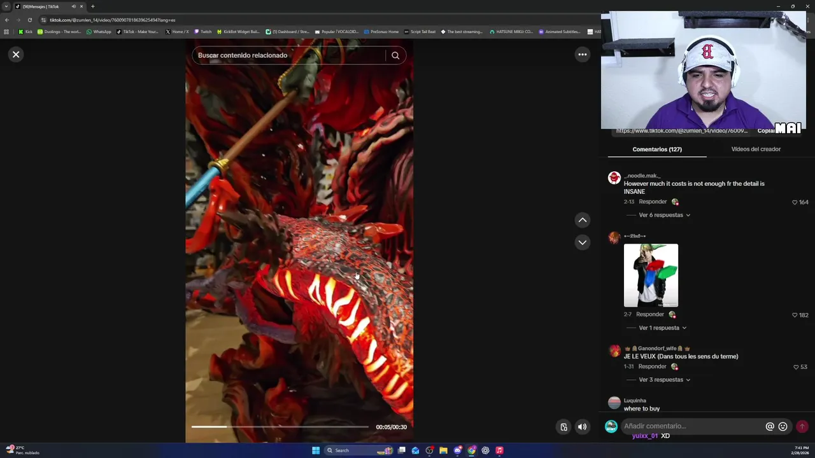
Task: Close the TikTok video viewer
Action: [16, 55]
